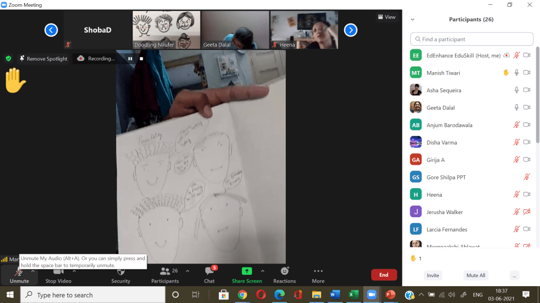Viewport: 540px width, 303px height.
Task: Open the View layout dropdown
Action: tap(387, 17)
